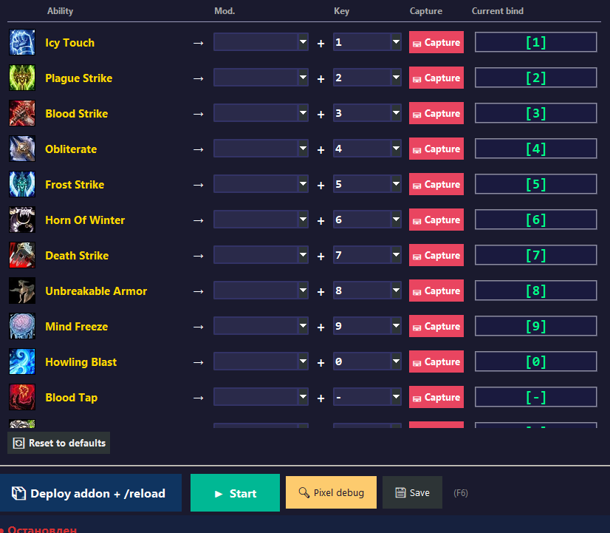Viewport: 610px width, 533px height.
Task: Capture a key for Death Strike
Action: point(436,255)
